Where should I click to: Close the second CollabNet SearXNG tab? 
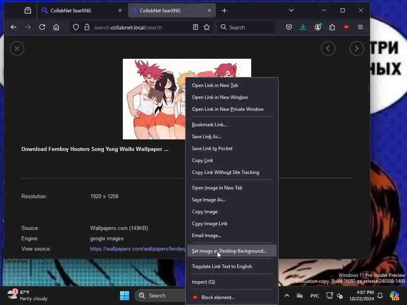pos(209,10)
